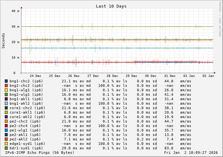Screen dimensions: 223x157
Task: Select the core1-akl2 purple legend swatch
Action: pos(6,117)
